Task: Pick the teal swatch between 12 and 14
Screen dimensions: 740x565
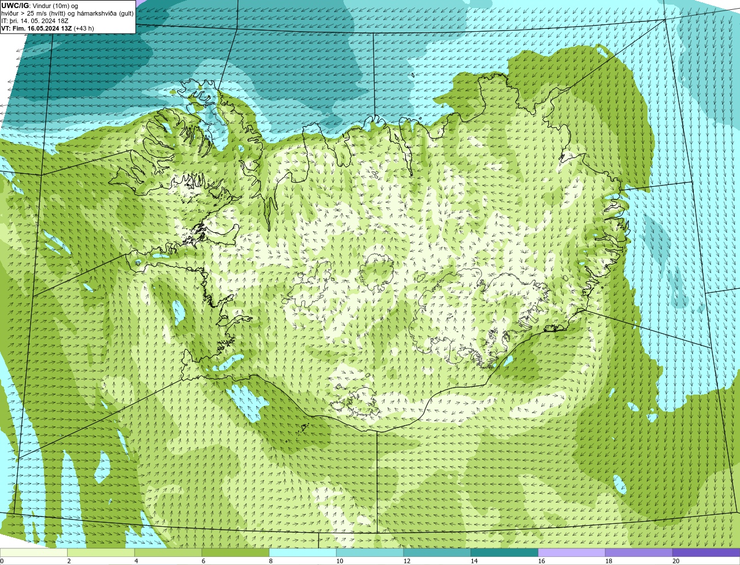Action: [x=437, y=552]
